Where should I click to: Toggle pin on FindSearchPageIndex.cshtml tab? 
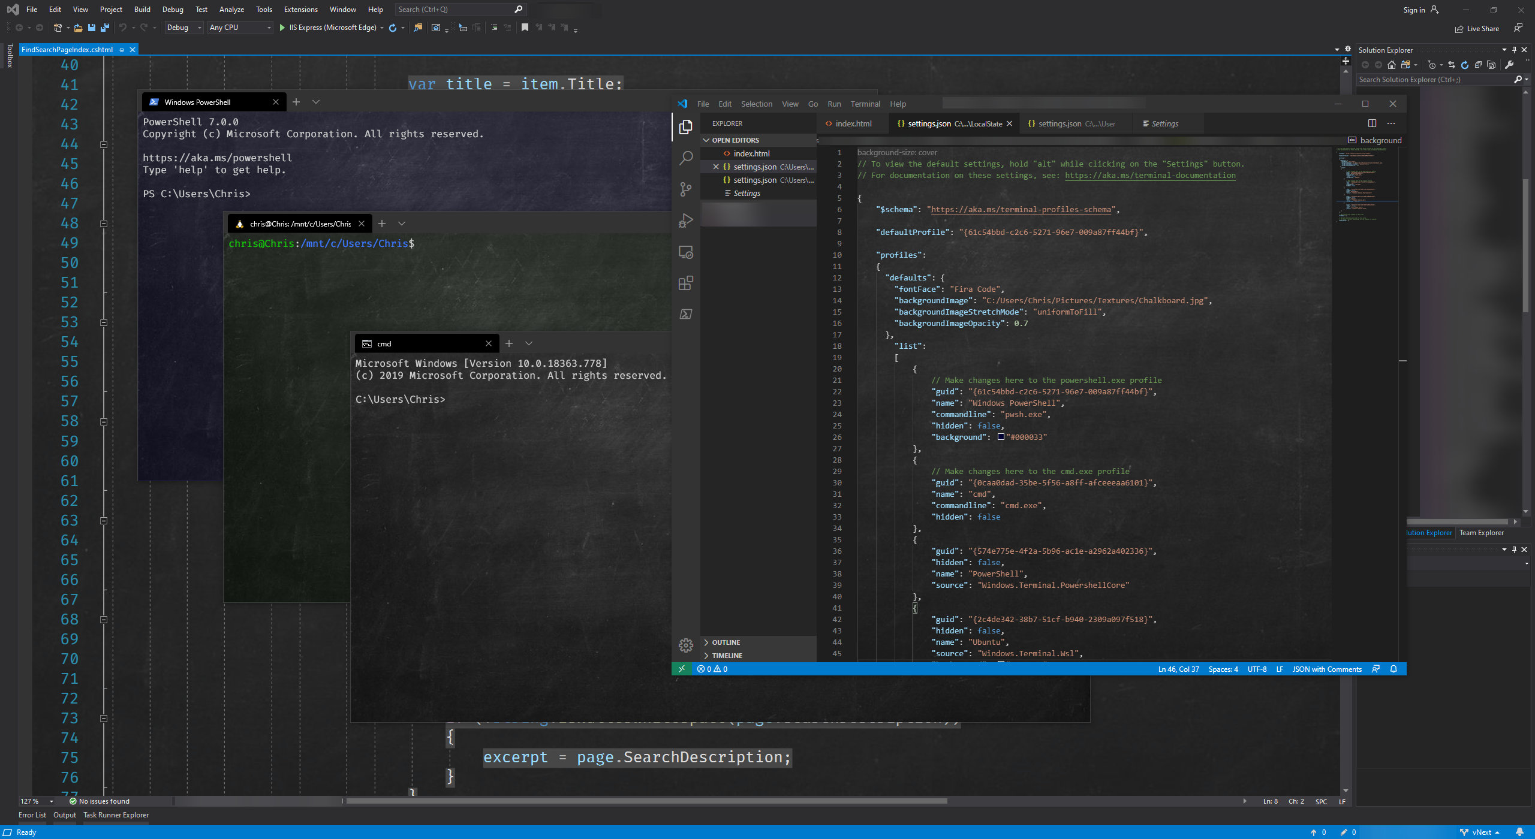coord(122,50)
